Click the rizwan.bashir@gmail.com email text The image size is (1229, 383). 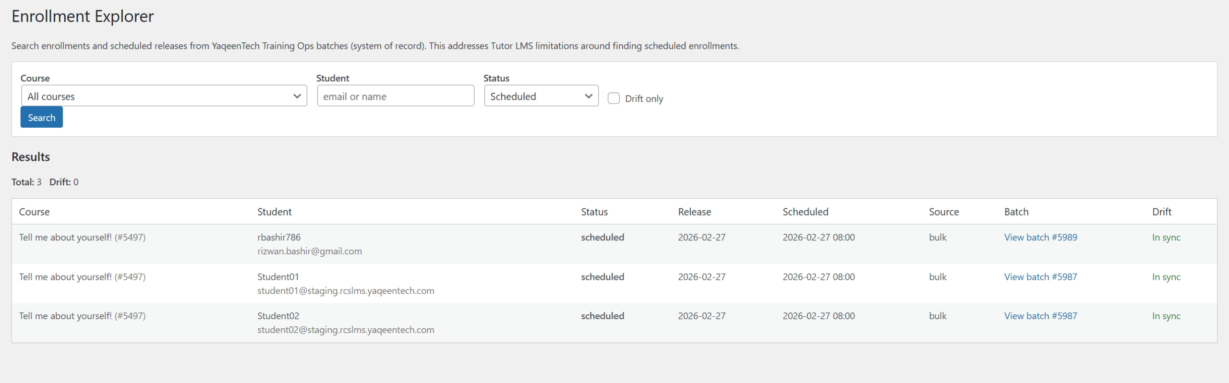[309, 251]
